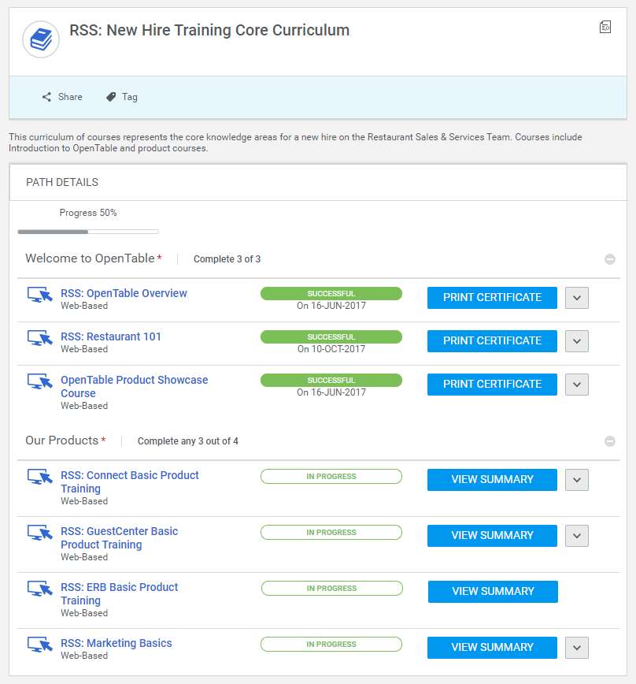Click the SUCCESSFUL status for RSS: Restaurant 101
The image size is (636, 684).
[331, 336]
